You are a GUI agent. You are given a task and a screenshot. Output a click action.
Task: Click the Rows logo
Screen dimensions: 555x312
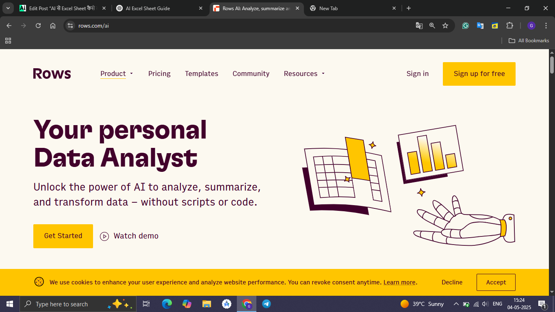click(x=52, y=74)
